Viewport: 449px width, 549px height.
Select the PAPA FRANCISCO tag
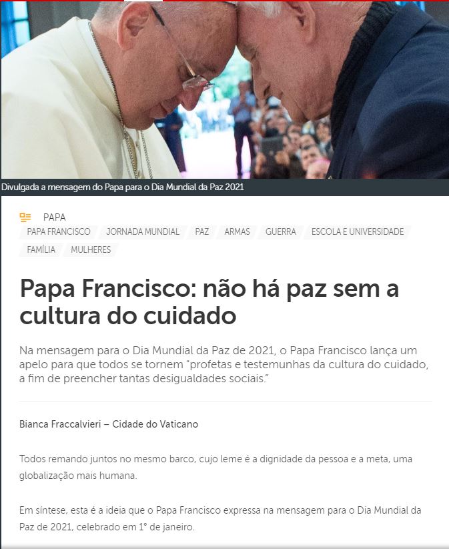59,231
